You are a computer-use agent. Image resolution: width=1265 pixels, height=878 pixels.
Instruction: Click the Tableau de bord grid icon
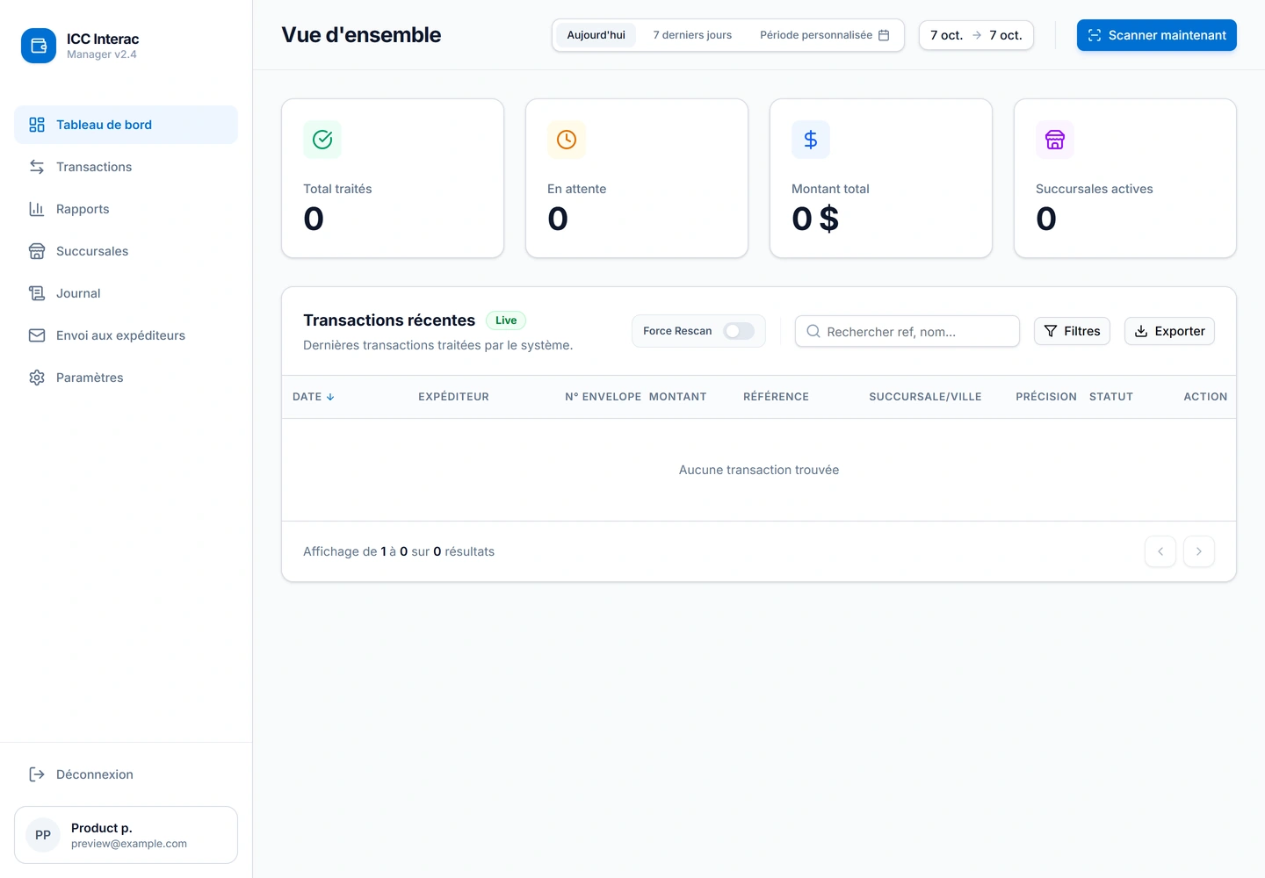pos(37,125)
